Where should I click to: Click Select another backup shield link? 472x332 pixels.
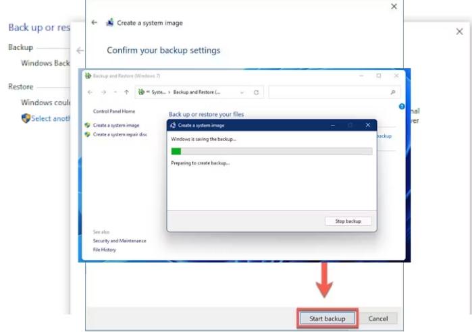[x=46, y=119]
